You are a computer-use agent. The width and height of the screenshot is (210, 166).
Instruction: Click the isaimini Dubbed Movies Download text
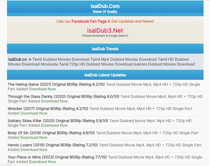point(164,64)
